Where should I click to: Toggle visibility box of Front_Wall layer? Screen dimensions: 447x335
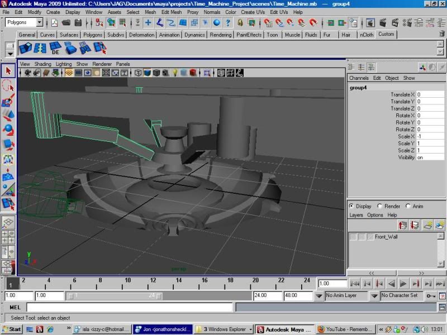353,237
